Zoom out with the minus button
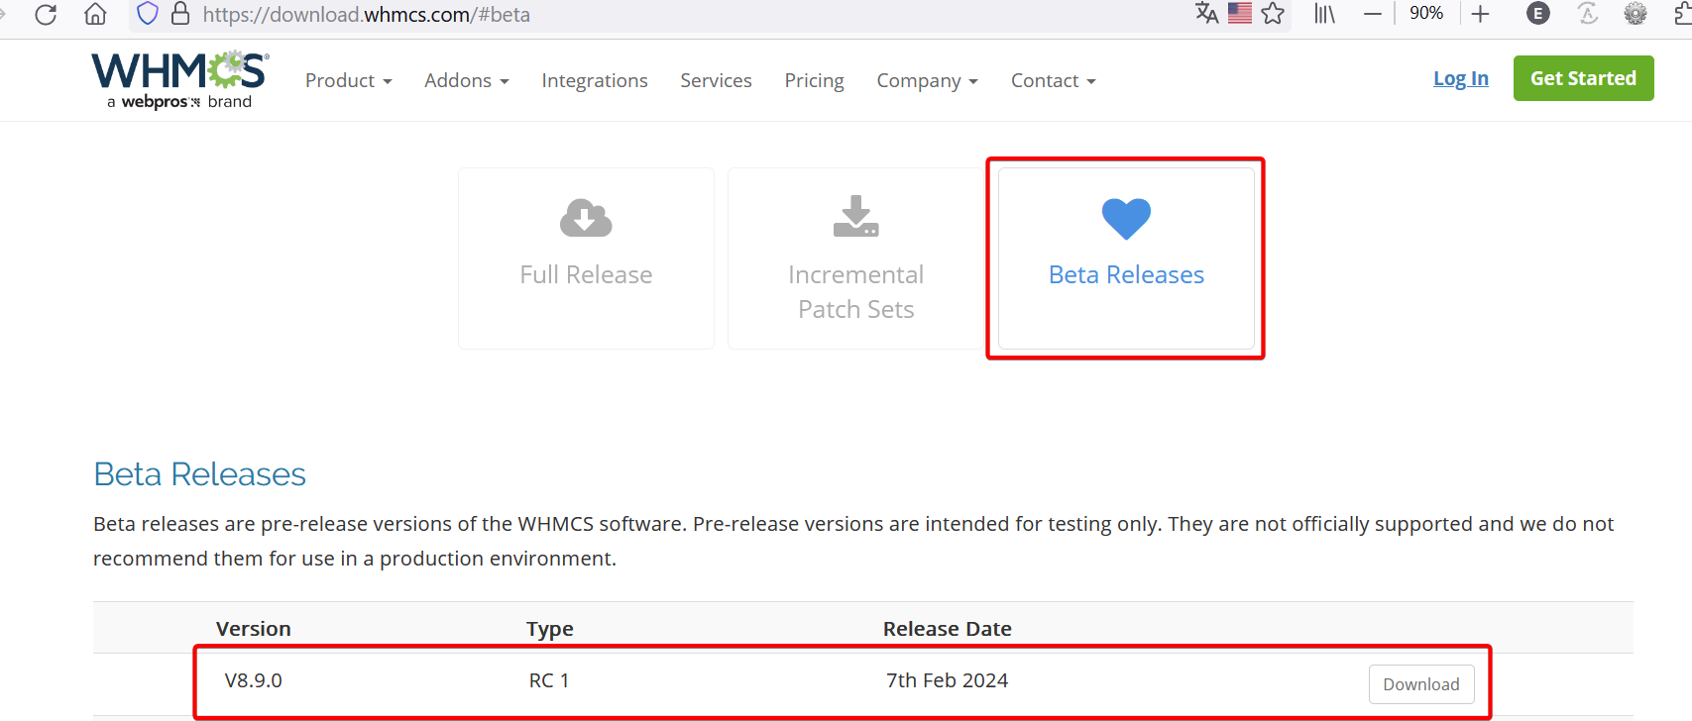This screenshot has width=1692, height=721. [1373, 14]
